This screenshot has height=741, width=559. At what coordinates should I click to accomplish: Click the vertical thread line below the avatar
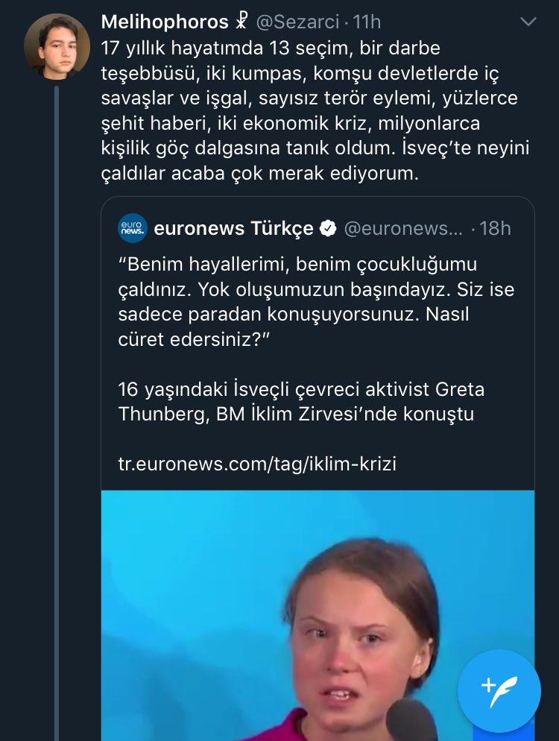point(56,373)
